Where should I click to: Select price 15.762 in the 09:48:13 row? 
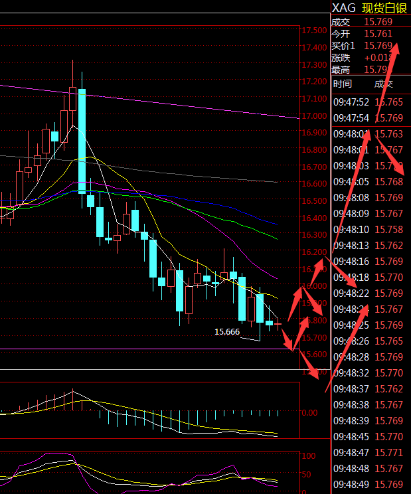pos(389,246)
